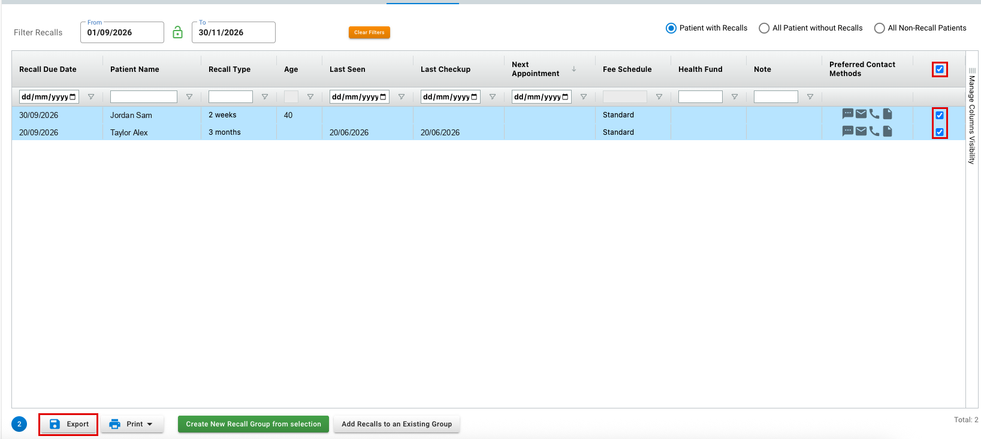Open the Age column filter funnel

[310, 96]
